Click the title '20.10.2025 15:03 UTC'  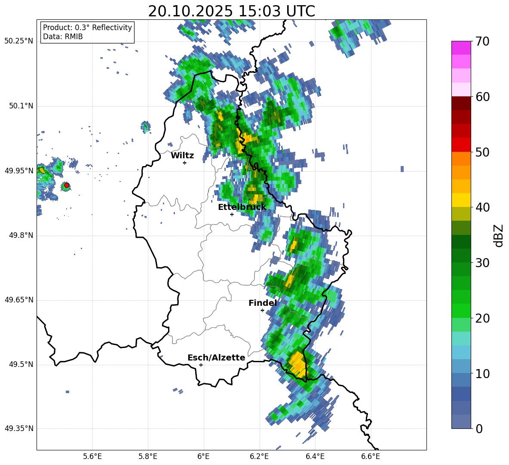[231, 11]
